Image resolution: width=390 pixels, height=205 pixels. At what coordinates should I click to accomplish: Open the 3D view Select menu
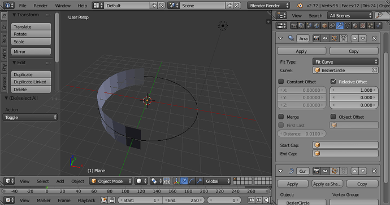(43, 181)
